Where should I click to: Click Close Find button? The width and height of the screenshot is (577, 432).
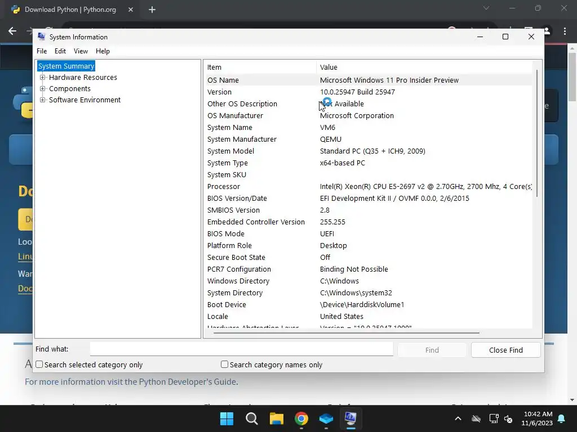coord(505,350)
